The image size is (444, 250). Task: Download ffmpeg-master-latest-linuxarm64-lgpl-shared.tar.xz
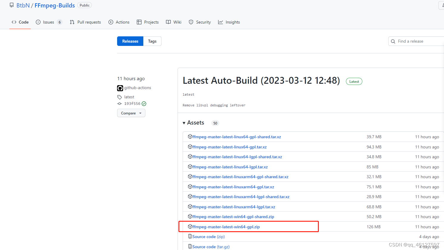click(x=241, y=197)
